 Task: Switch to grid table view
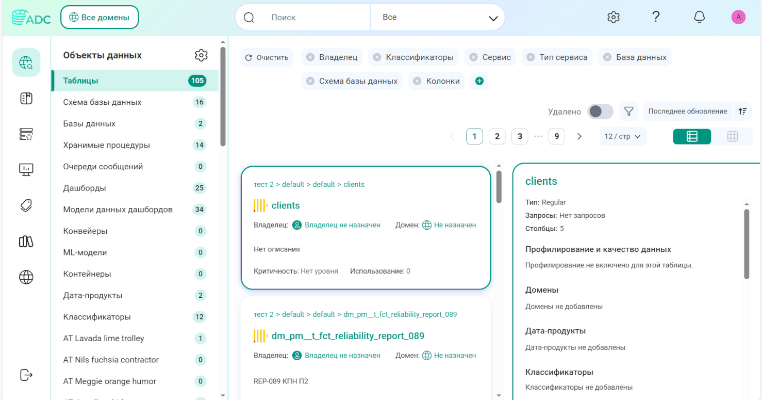[x=733, y=136]
